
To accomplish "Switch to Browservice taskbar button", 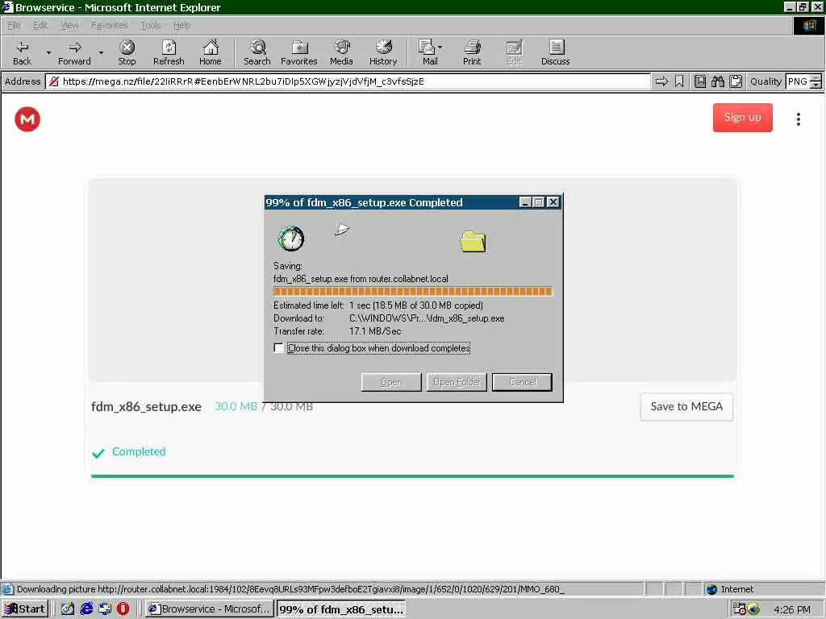I will 209,609.
